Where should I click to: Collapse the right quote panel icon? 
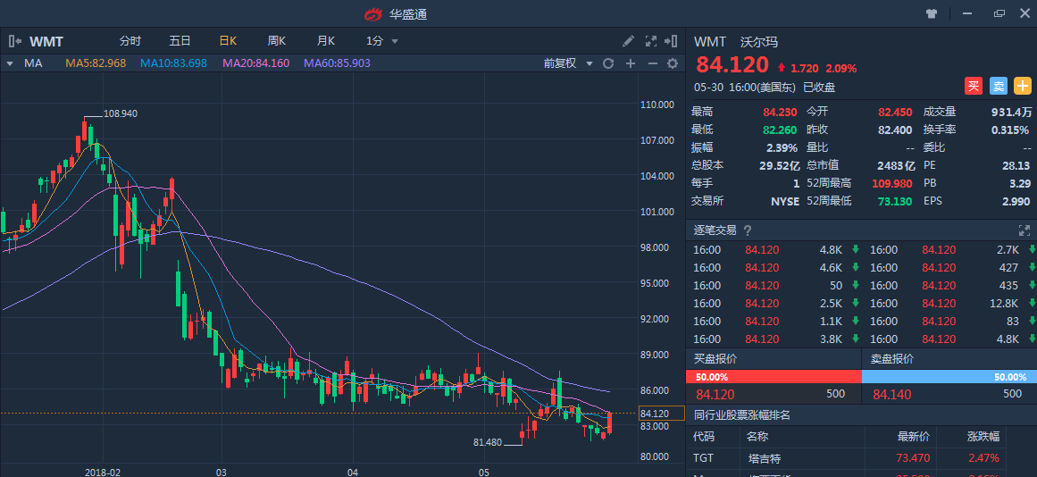pyautogui.click(x=672, y=41)
